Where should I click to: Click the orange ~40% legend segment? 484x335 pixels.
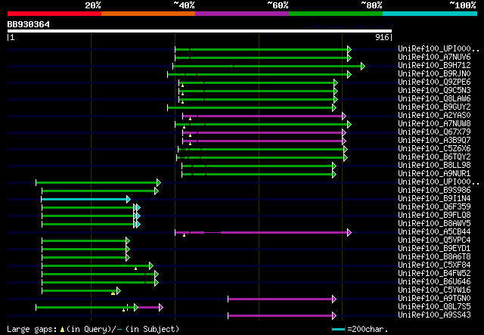pyautogui.click(x=148, y=14)
